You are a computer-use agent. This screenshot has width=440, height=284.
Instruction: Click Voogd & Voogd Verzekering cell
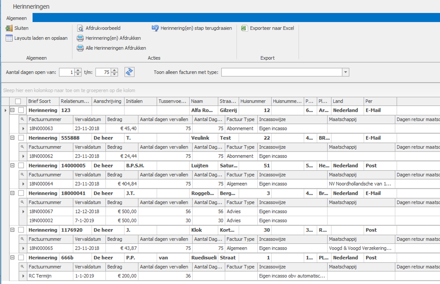360,248
